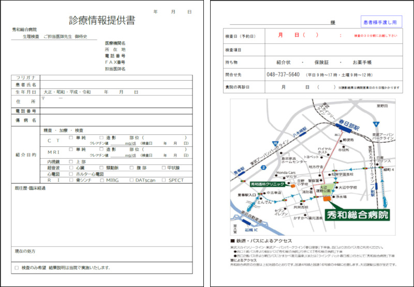Click the 現在の処方 text area

pyautogui.click(x=101, y=254)
